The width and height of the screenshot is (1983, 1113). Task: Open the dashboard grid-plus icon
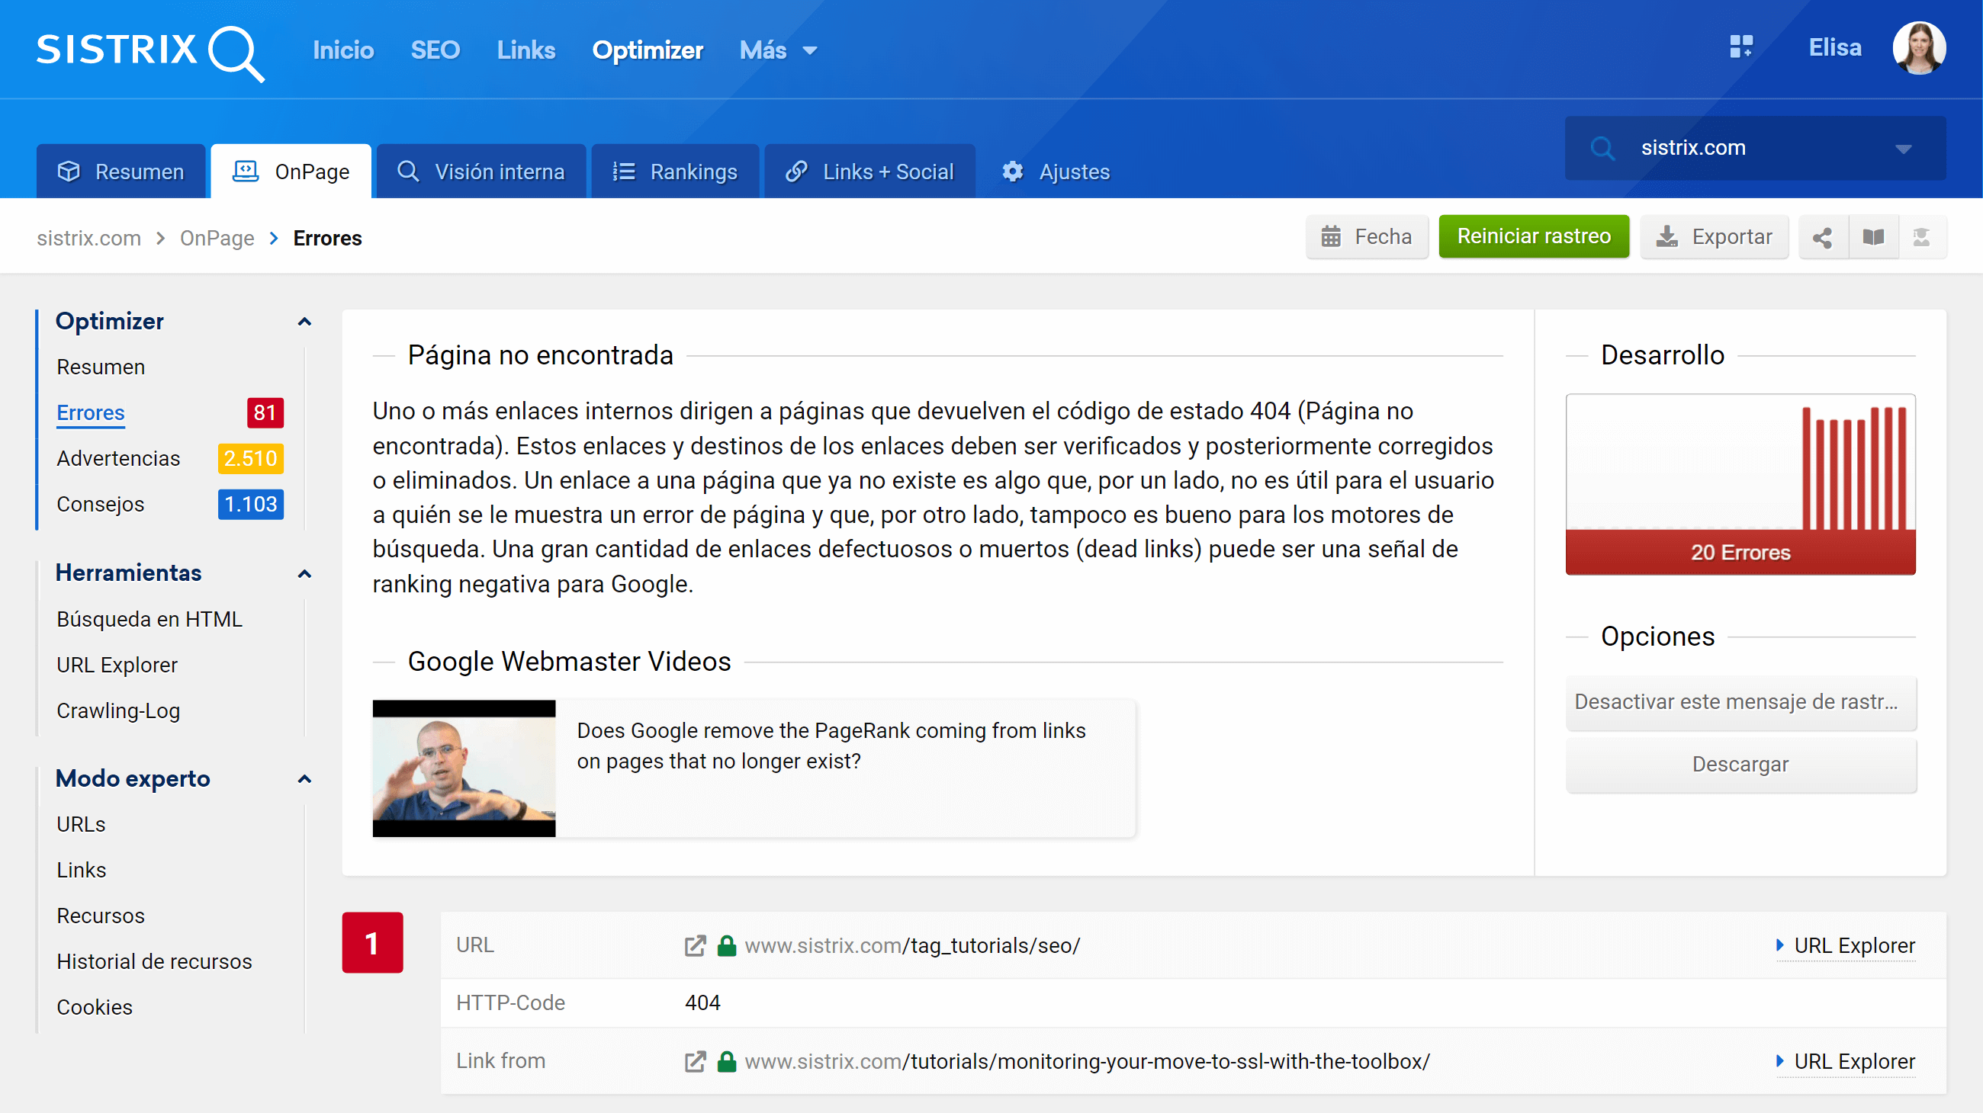coord(1740,47)
